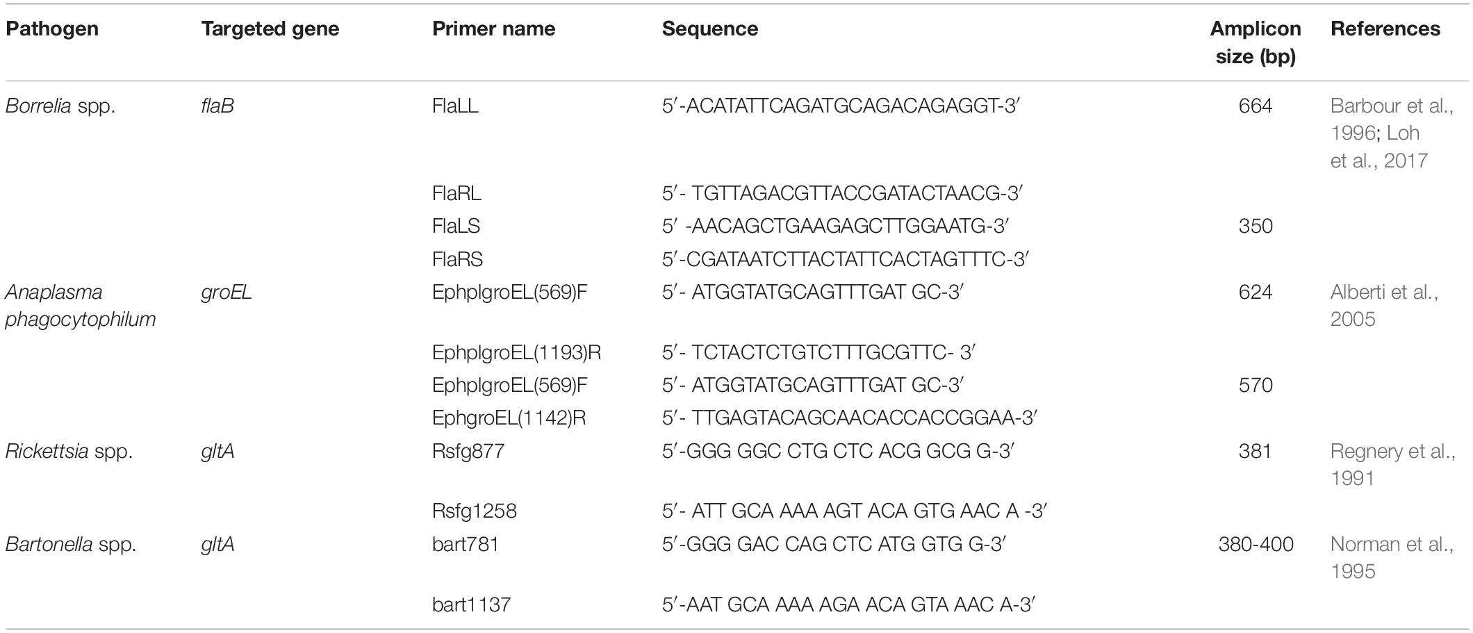Screen dimensions: 1473x633
Task: Open the Barbour et al., 1996 reference link
Action: pyautogui.click(x=1392, y=119)
